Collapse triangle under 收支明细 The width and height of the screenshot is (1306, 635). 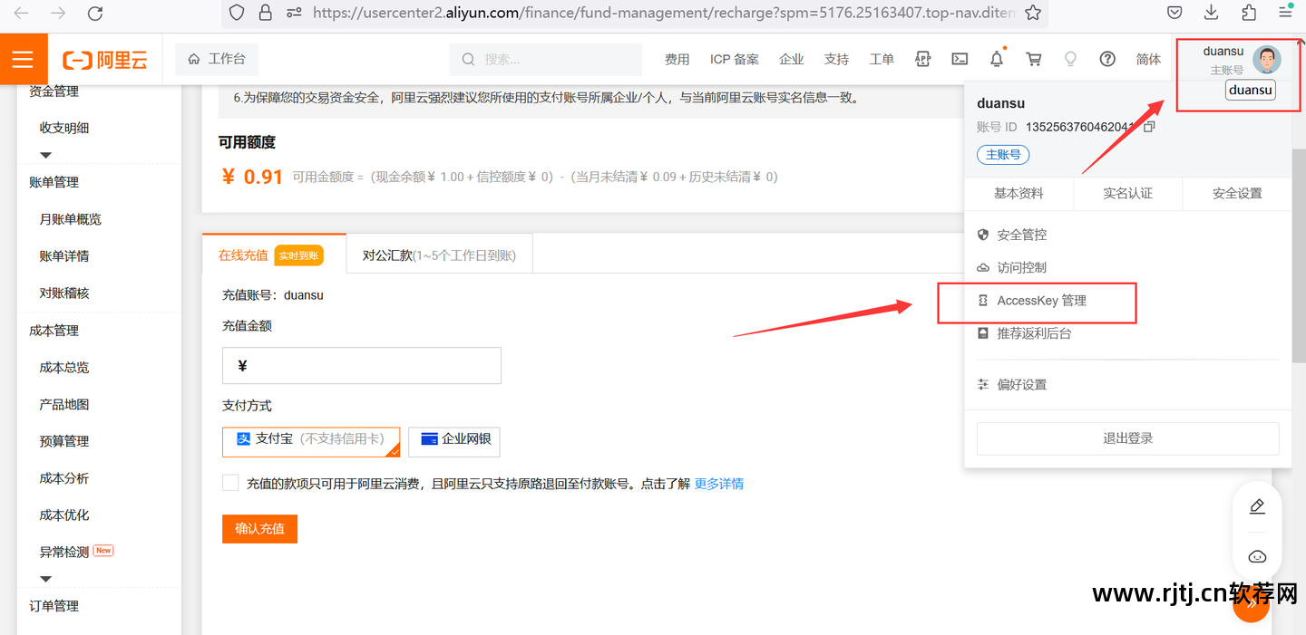click(46, 156)
